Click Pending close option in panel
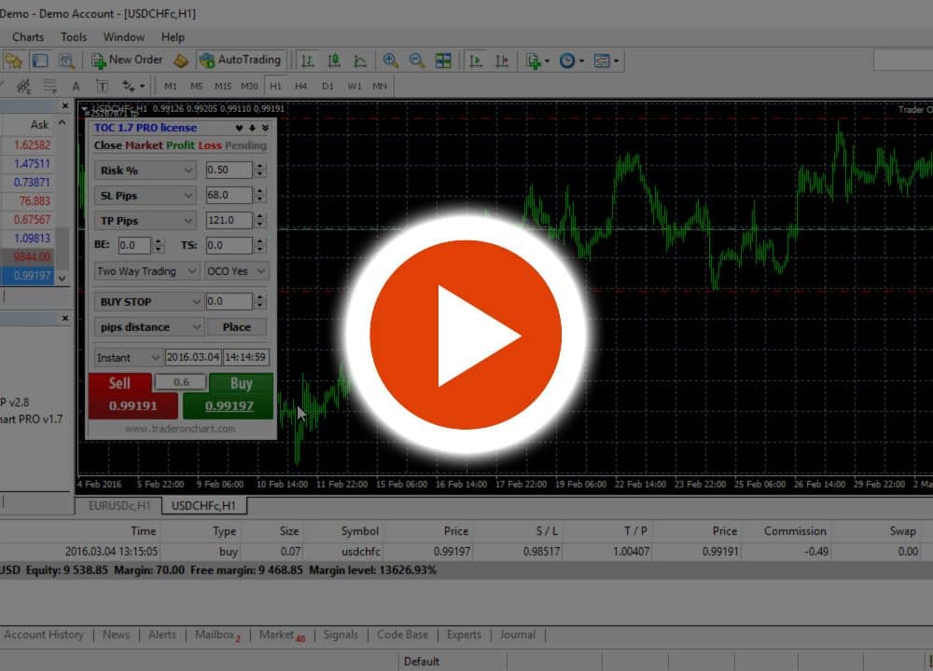Viewport: 933px width, 671px height. tap(245, 145)
